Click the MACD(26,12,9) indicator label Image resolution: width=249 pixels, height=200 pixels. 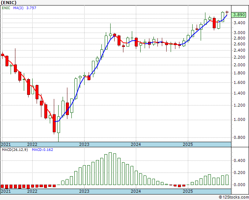(x=15, y=150)
